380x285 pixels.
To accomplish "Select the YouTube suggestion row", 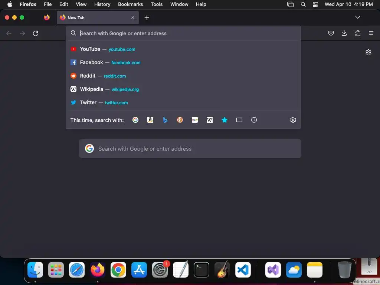I will coord(183,49).
